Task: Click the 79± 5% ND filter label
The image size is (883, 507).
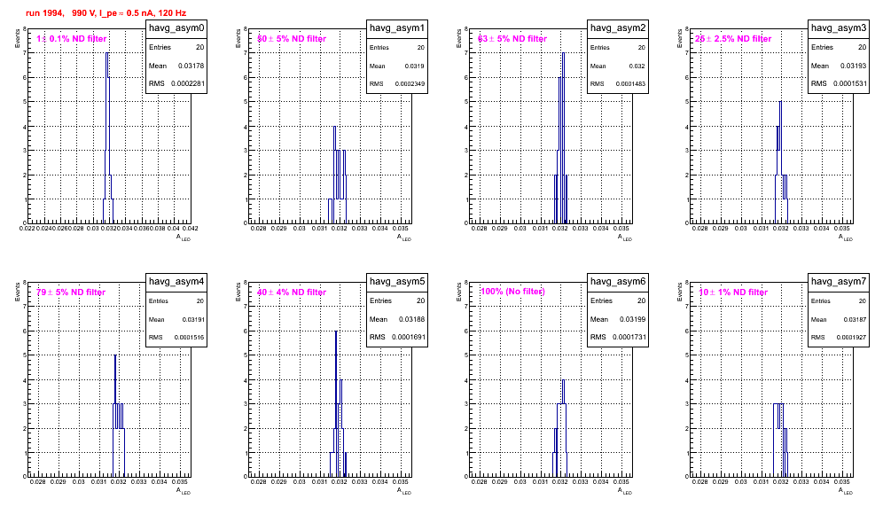Action: (x=71, y=292)
